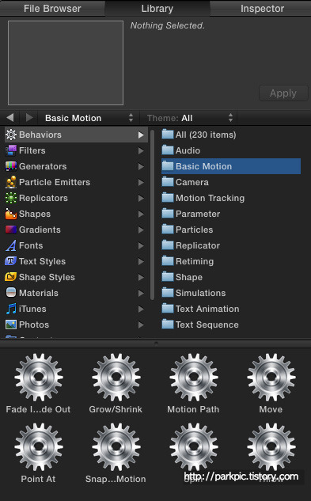
Task: Open the Theme All dropdown
Action: (x=190, y=118)
